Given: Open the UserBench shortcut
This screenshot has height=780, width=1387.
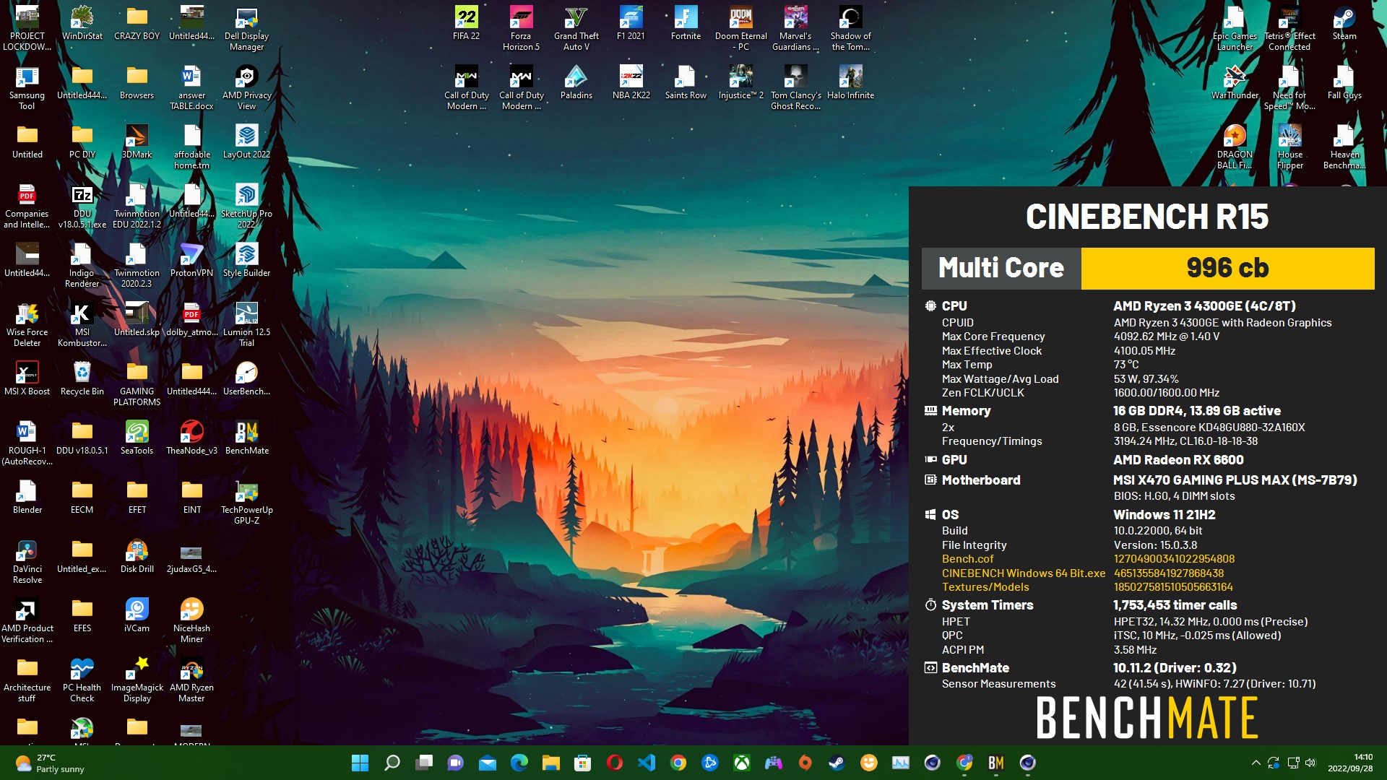Looking at the screenshot, I should tap(246, 378).
